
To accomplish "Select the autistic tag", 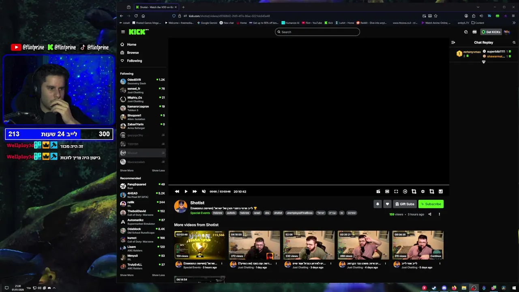I will tap(231, 213).
